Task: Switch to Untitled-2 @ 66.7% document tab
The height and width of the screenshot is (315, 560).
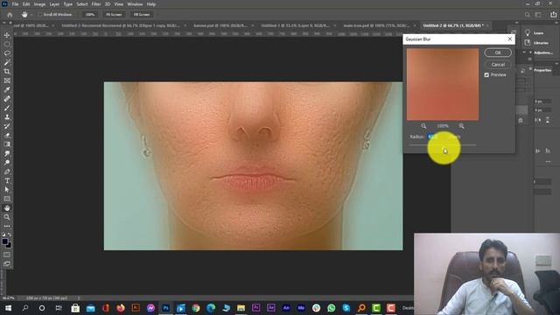Action: (453, 25)
